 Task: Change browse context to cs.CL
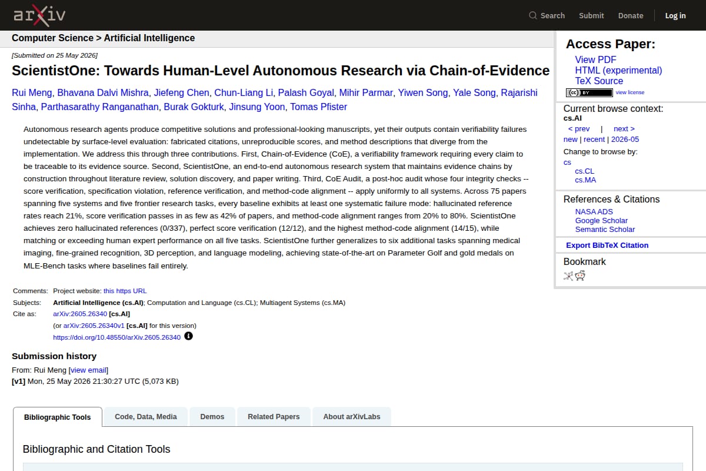(x=585, y=171)
